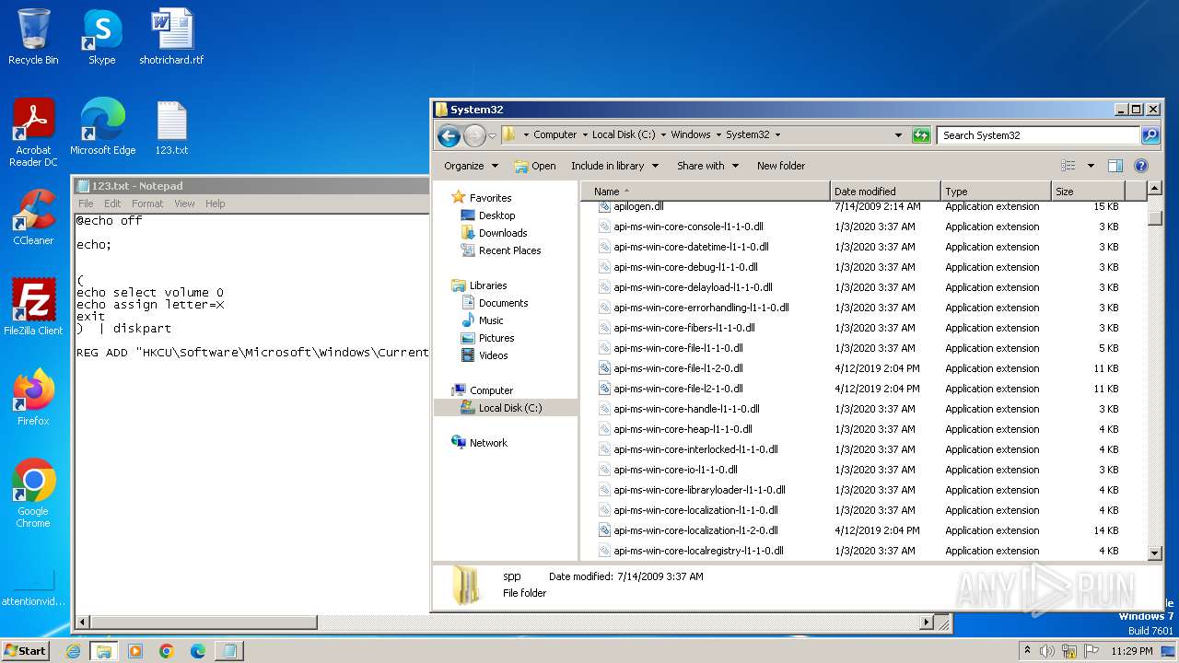The width and height of the screenshot is (1179, 663).
Task: Launch FileZilla Client from desktop
Action: [x=33, y=308]
